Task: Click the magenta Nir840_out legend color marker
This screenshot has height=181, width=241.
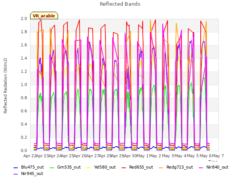Action: pos(201,167)
